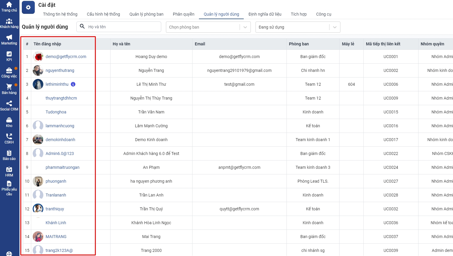Image resolution: width=453 pixels, height=256 pixels.
Task: Switch to the Phân quyền tab
Action: click(183, 14)
